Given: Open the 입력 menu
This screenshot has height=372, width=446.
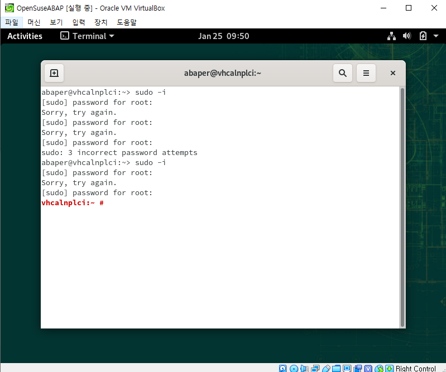Looking at the screenshot, I should 79,22.
